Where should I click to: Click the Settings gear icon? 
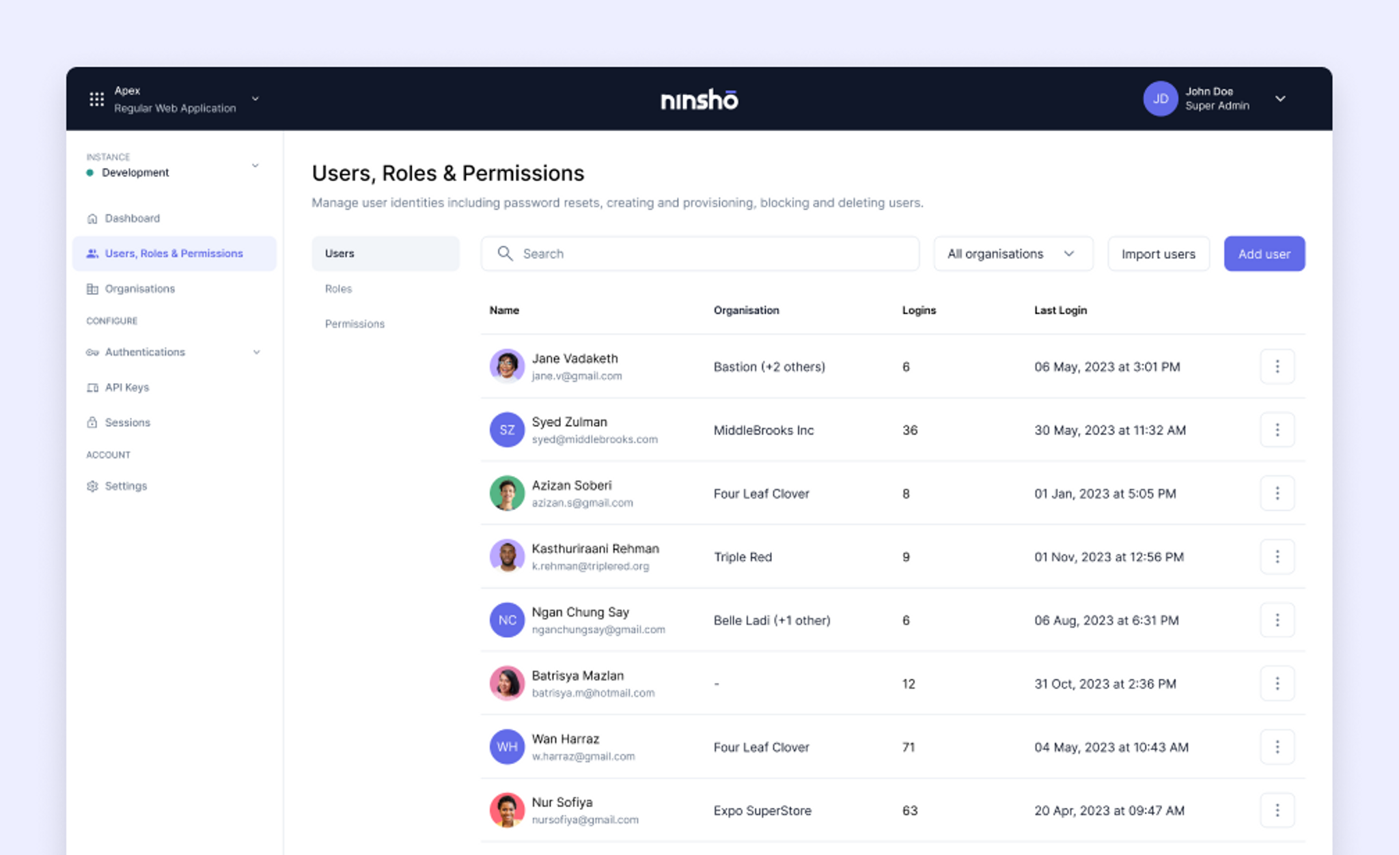point(92,486)
